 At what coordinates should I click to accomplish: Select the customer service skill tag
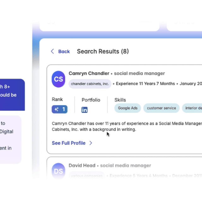pos(161,108)
